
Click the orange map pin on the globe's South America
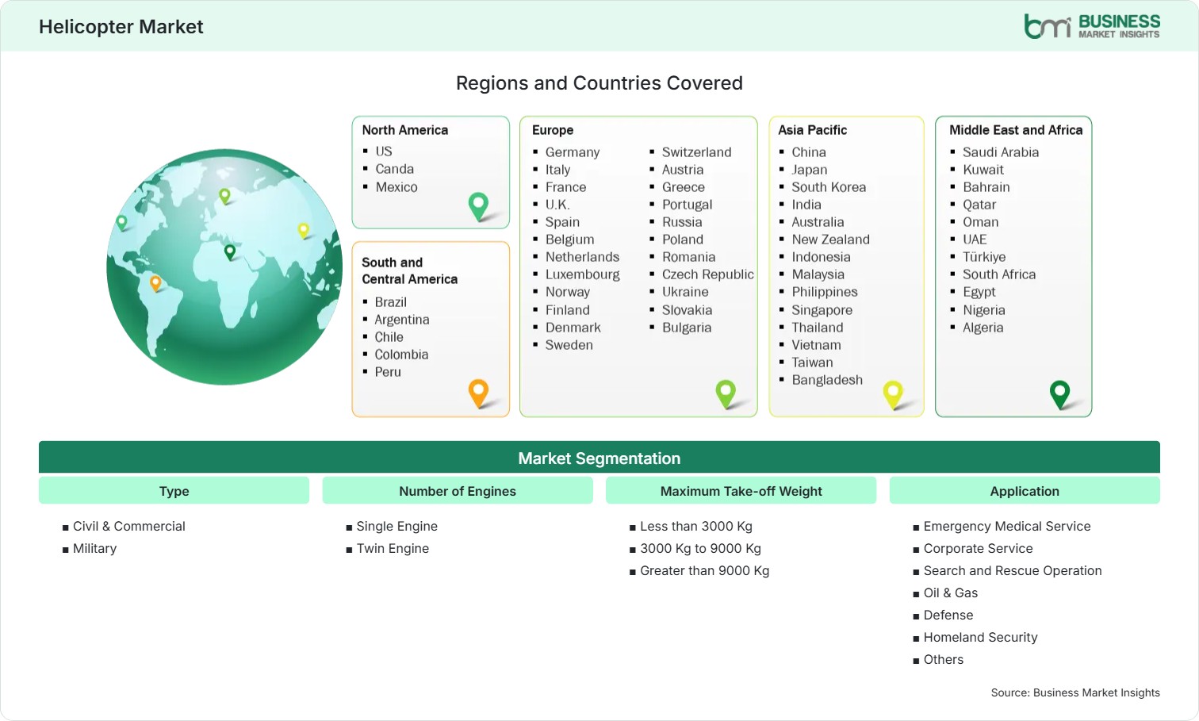click(155, 283)
